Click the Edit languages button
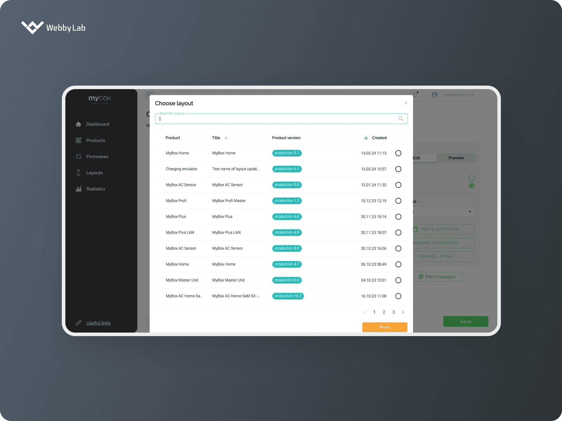562x421 pixels. [438, 276]
